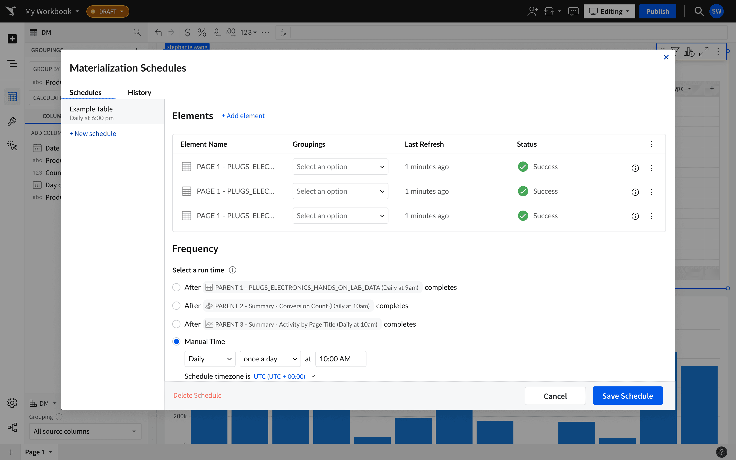This screenshot has height=460, width=736.
Task: Click the search magnifier in top bar
Action: click(699, 11)
